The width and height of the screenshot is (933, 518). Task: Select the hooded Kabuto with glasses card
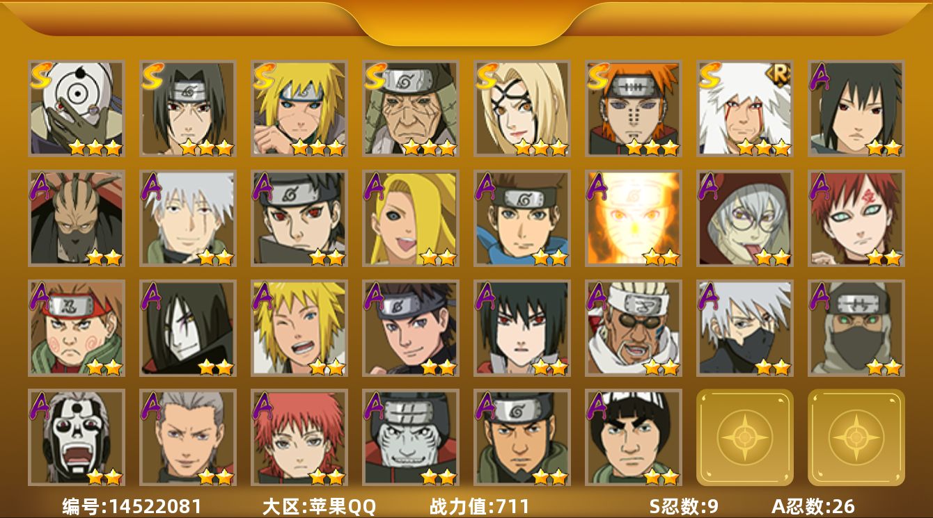[745, 218]
